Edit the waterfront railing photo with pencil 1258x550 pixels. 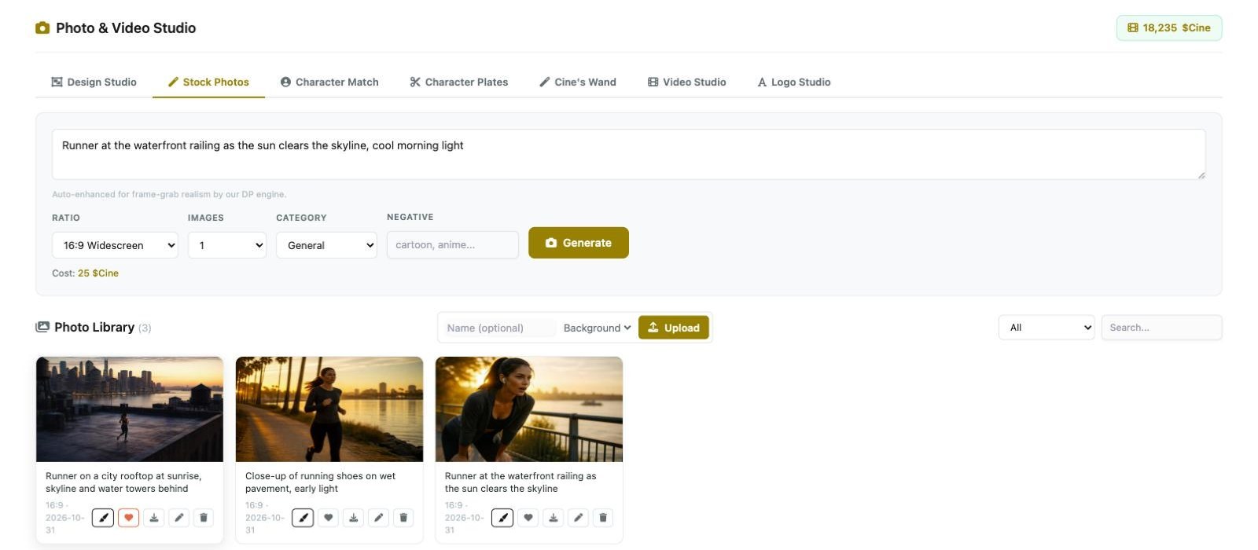[x=579, y=518]
